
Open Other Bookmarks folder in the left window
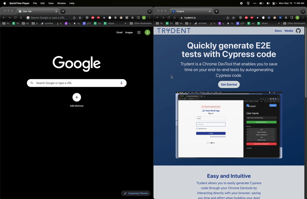point(141,23)
